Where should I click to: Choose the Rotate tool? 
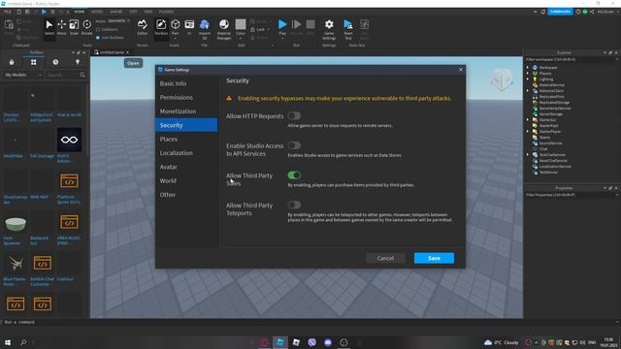pyautogui.click(x=86, y=27)
